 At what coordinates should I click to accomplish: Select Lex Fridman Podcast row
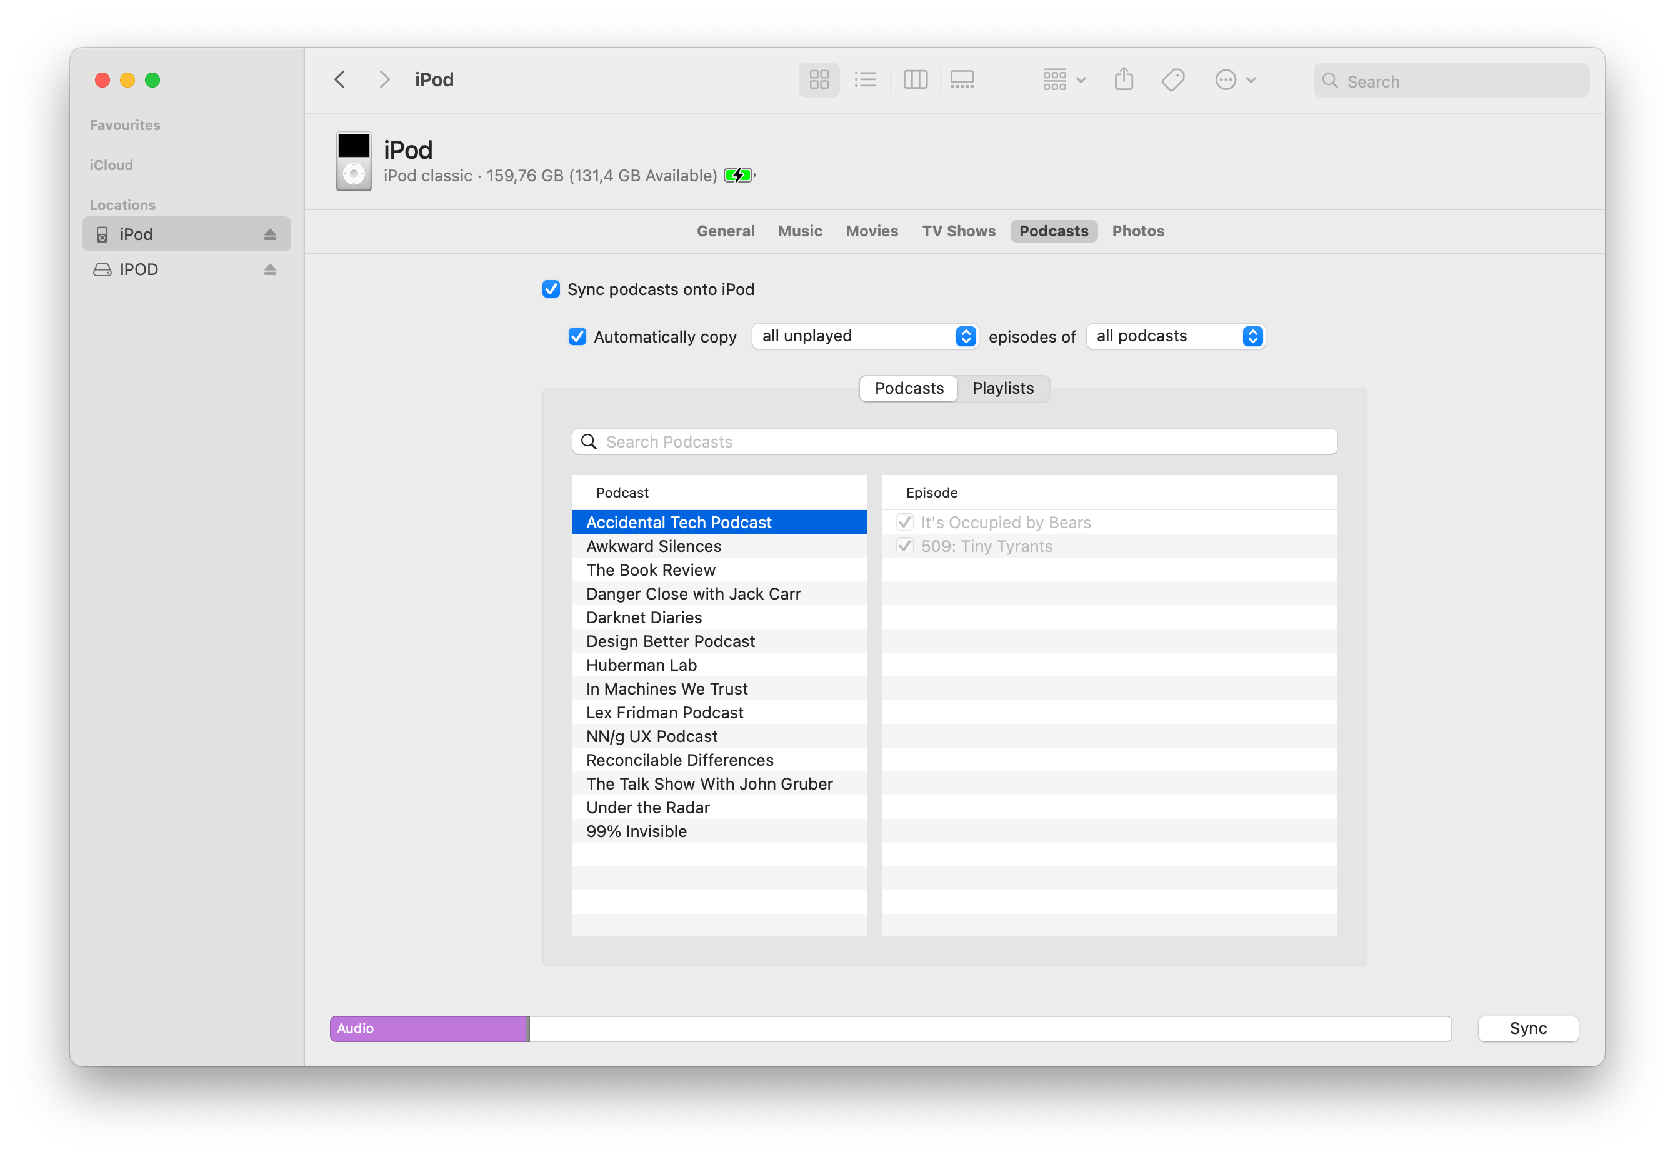(x=719, y=713)
